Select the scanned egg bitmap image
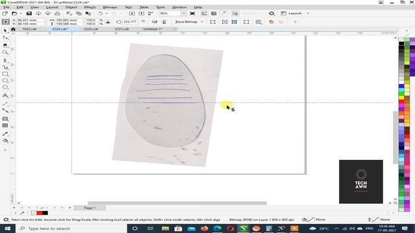 pyautogui.click(x=167, y=105)
